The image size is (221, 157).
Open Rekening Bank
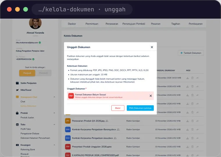28,149
